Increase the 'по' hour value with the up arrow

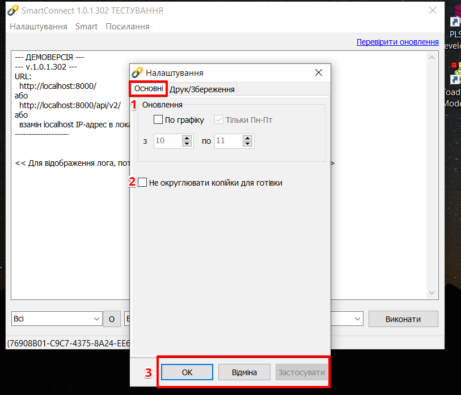(x=248, y=138)
